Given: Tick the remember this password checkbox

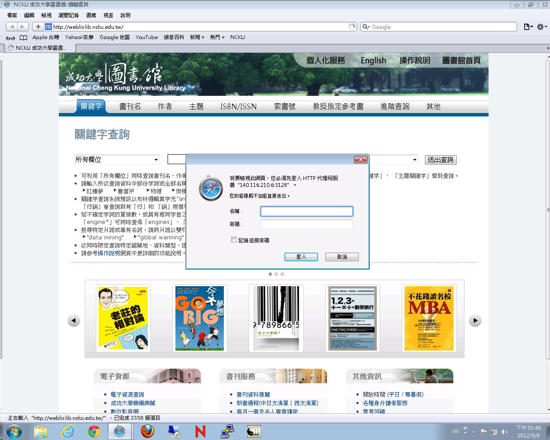Looking at the screenshot, I should (x=234, y=240).
